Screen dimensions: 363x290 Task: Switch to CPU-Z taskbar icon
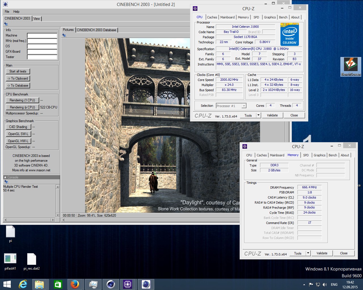point(128,284)
